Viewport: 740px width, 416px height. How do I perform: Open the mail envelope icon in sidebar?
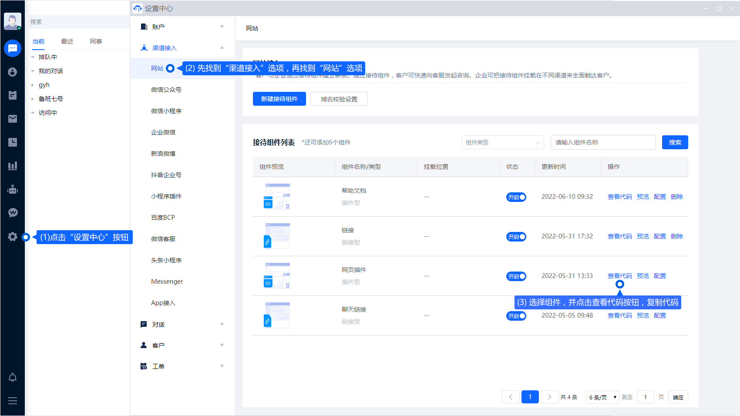pos(13,119)
